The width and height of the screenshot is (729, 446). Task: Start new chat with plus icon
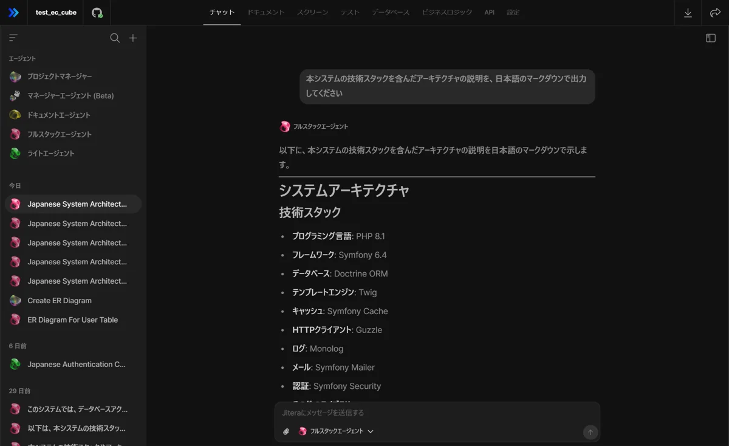pos(133,38)
